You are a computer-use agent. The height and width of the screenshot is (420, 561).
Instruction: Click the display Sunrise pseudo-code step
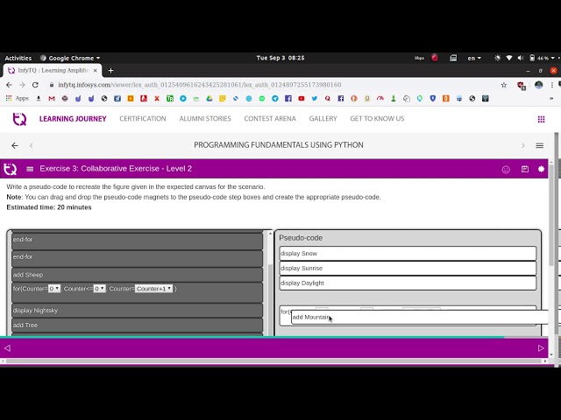(408, 269)
